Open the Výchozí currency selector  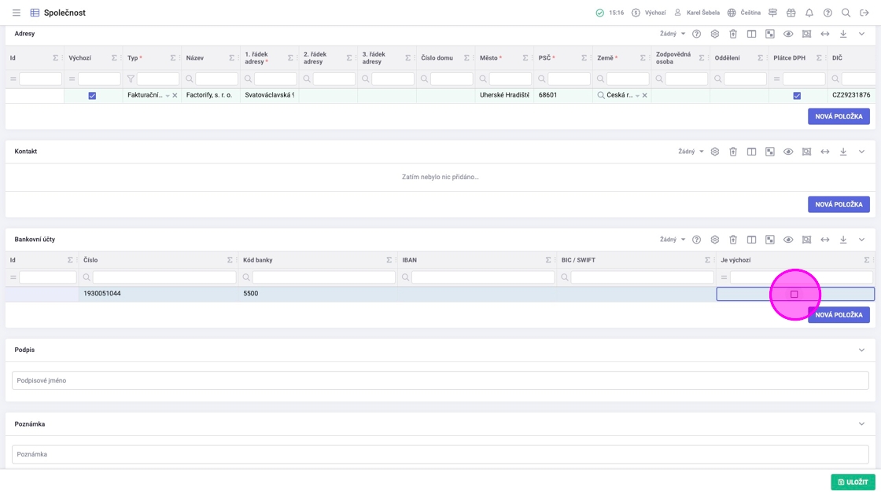648,13
